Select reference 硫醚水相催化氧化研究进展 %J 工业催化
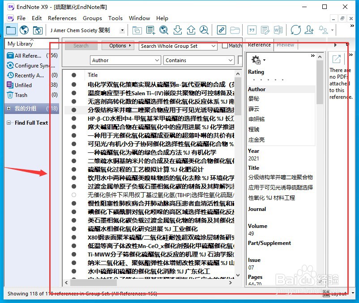The width and height of the screenshot is (359, 303). (143, 229)
